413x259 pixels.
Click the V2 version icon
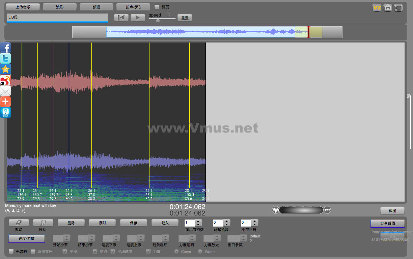(377, 8)
